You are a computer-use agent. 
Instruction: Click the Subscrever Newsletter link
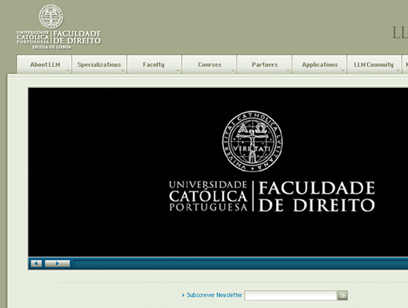point(214,295)
